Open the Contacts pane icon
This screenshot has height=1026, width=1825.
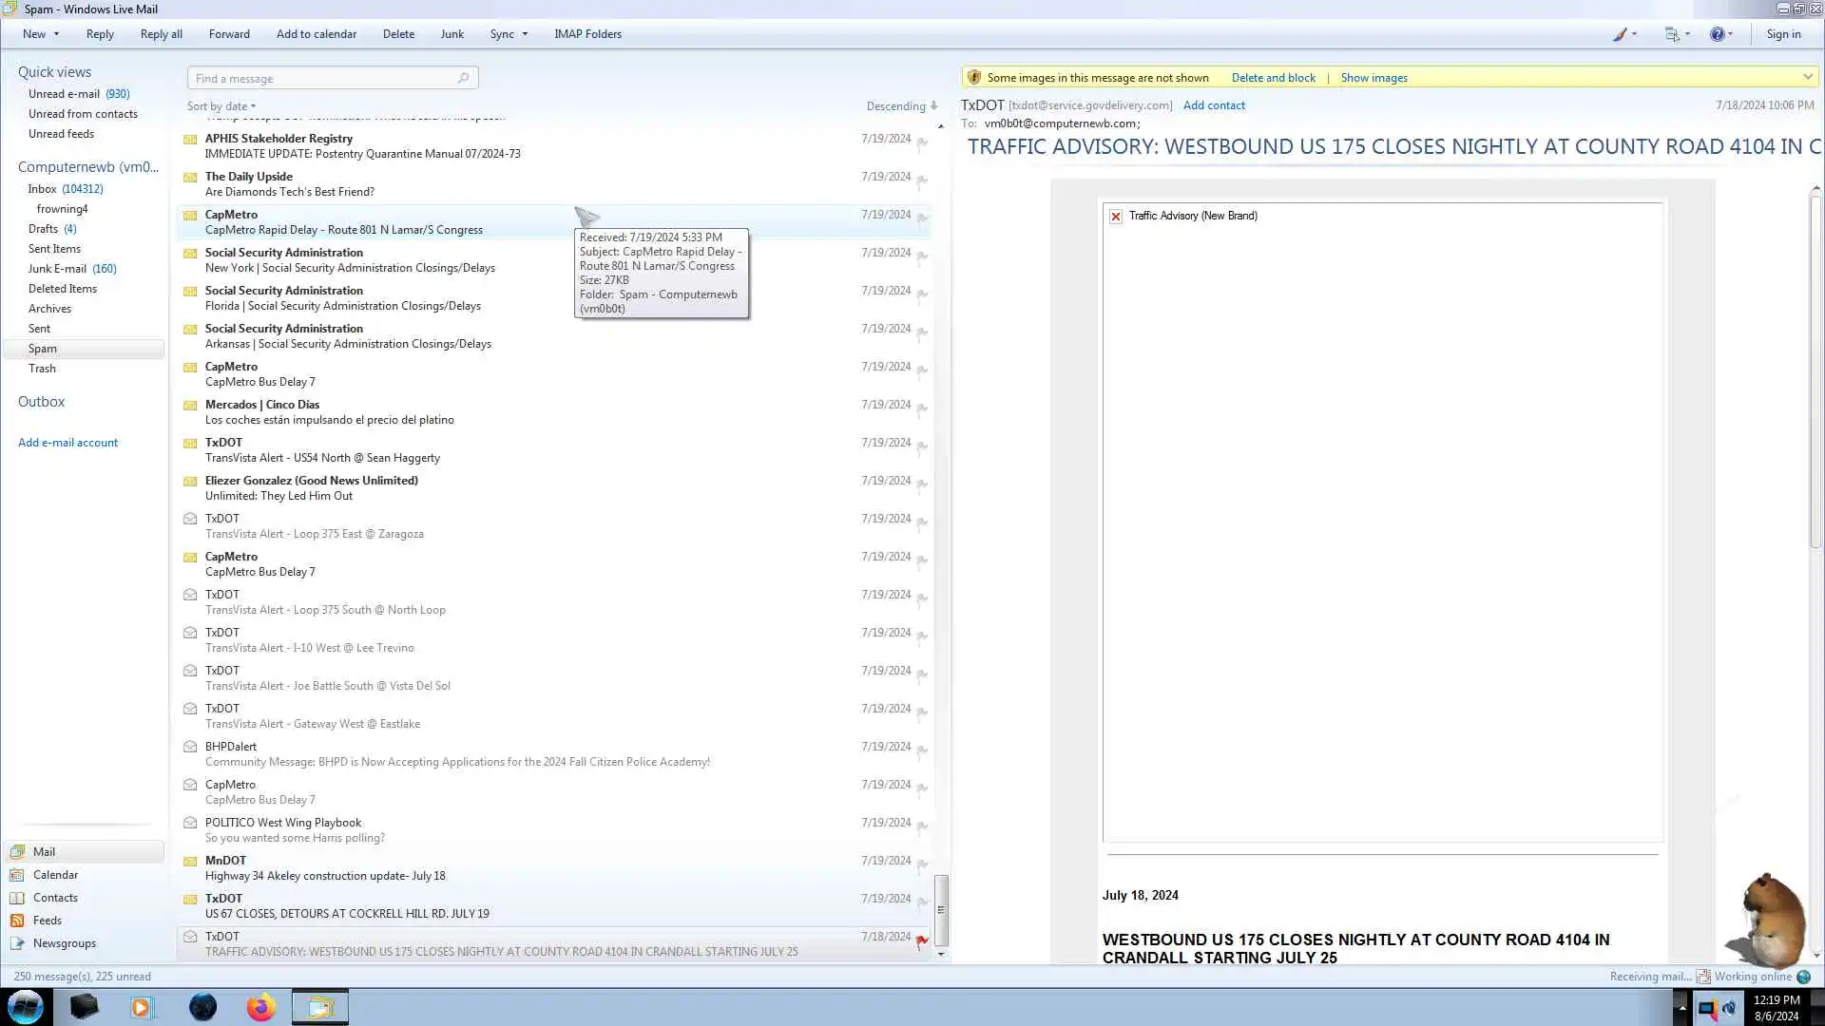point(16,898)
